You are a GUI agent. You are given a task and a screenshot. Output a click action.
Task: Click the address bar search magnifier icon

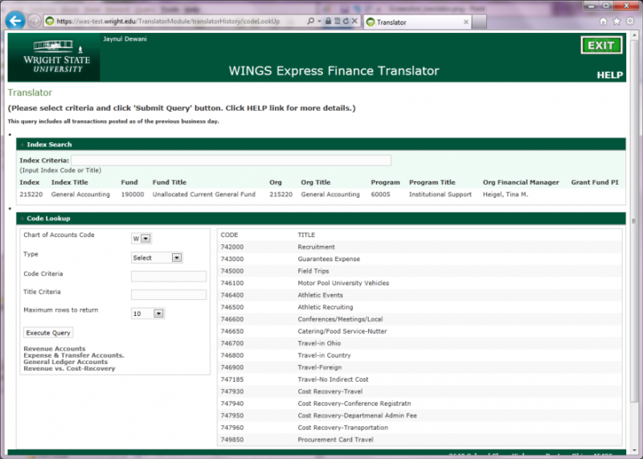click(312, 21)
